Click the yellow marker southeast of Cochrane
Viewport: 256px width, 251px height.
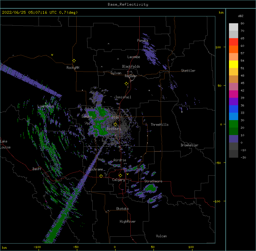click(101, 176)
